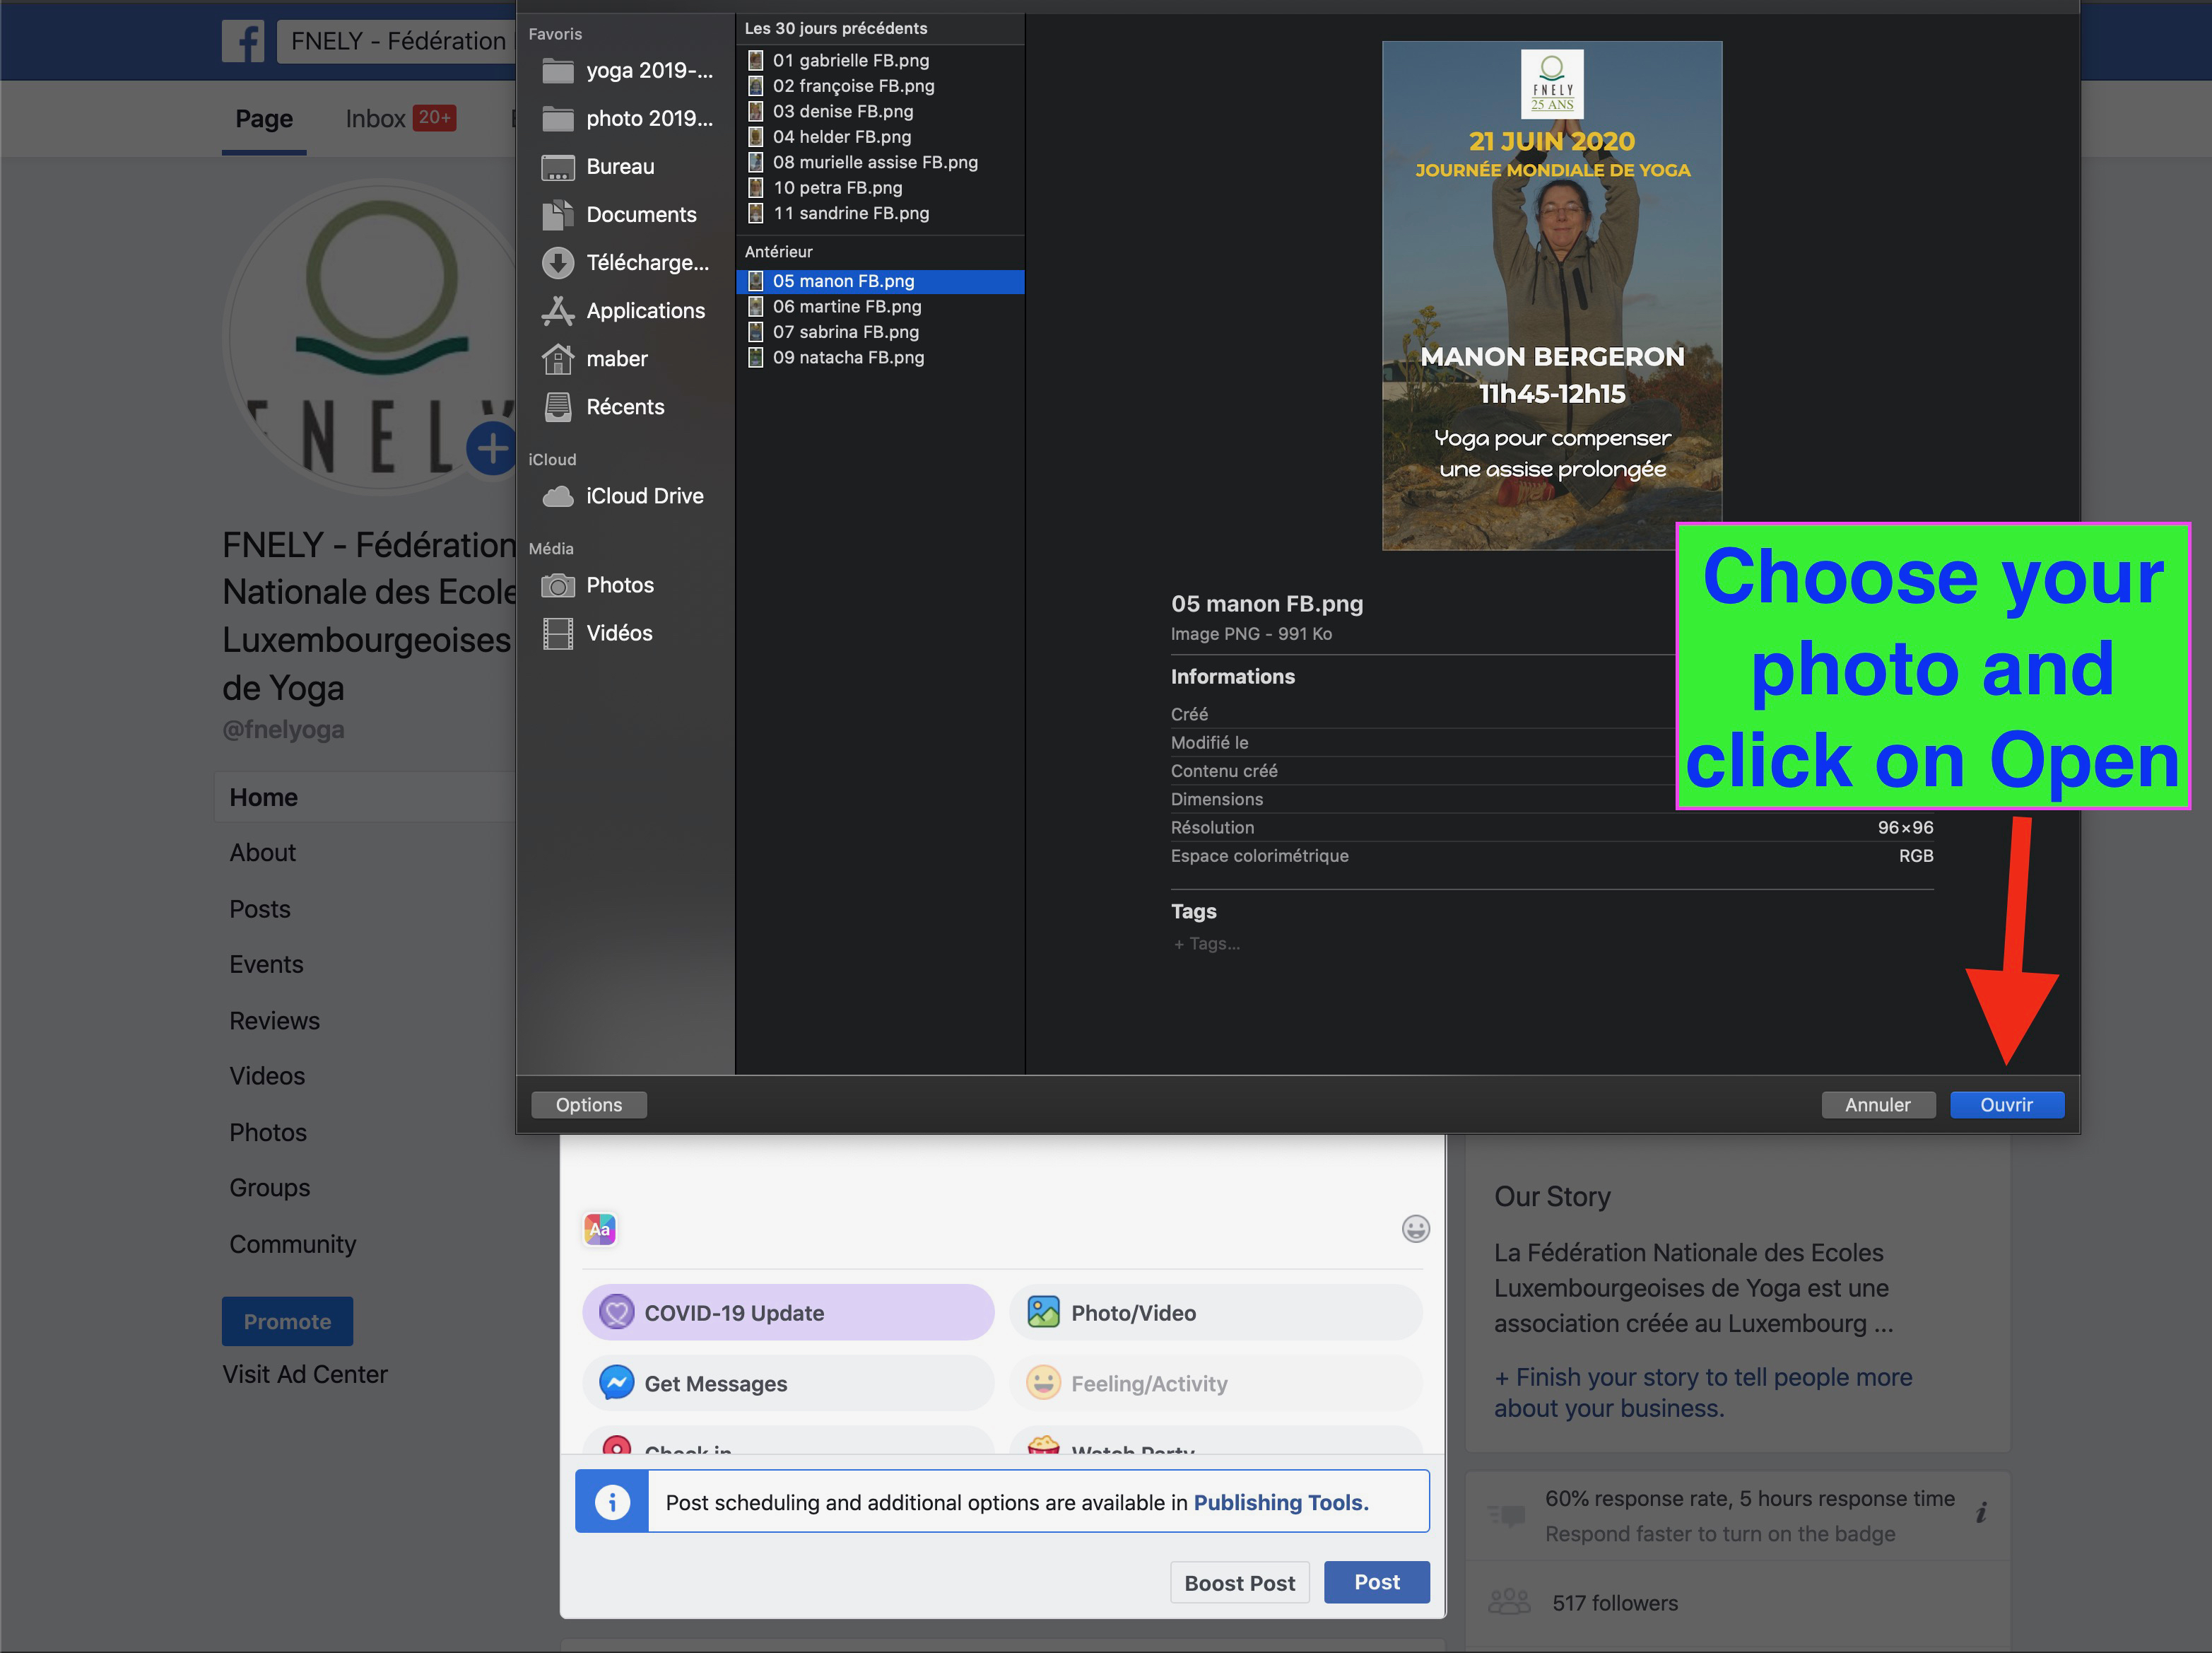This screenshot has height=1653, width=2212.
Task: Click the Ouvrir button
Action: (2006, 1104)
